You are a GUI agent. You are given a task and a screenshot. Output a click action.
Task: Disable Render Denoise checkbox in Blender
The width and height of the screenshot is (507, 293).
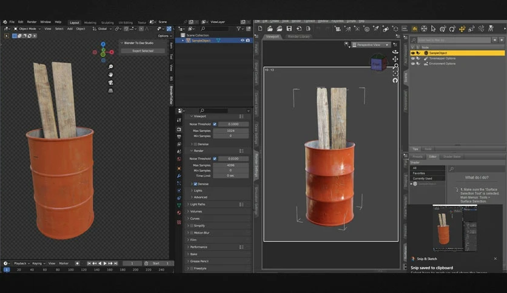195,184
